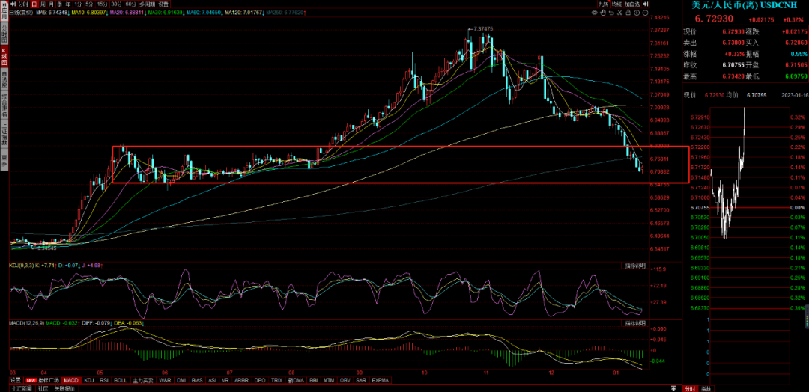Click the NEW badge next to 指标广场
This screenshot has width=809, height=392.
pos(31,380)
